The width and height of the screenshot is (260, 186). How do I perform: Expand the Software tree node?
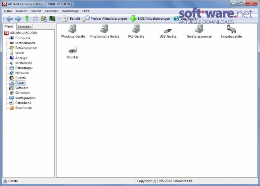point(7,88)
